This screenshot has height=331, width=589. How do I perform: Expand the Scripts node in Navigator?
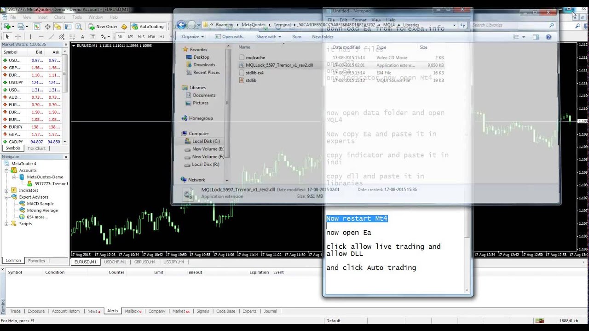point(7,224)
